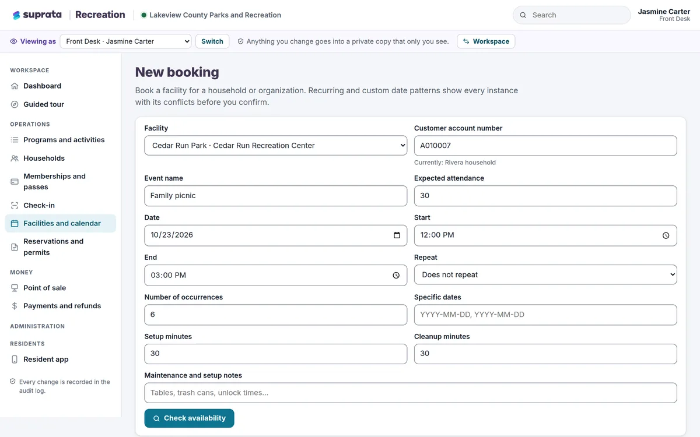Viewport: 700px width, 437px height.
Task: Open Guided tour in the sidebar
Action: (61, 104)
